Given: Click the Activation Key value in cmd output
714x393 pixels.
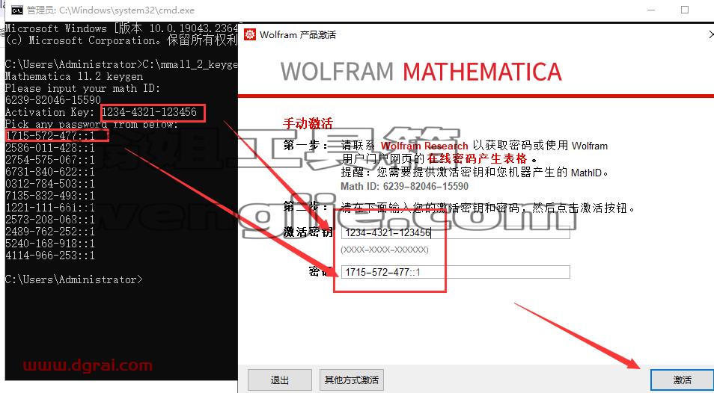Looking at the screenshot, I should point(149,112).
